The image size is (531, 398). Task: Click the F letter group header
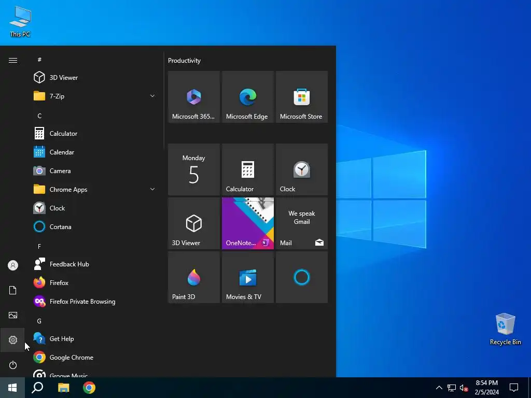coord(39,246)
